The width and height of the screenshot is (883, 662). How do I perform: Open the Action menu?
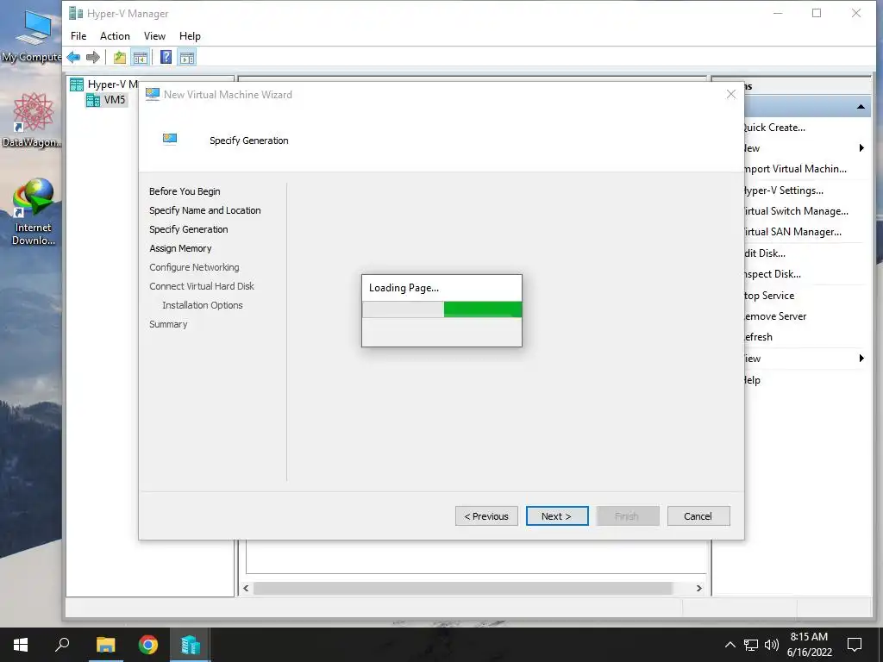(115, 36)
